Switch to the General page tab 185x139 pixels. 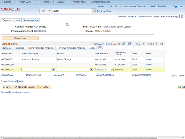coord(6,20)
